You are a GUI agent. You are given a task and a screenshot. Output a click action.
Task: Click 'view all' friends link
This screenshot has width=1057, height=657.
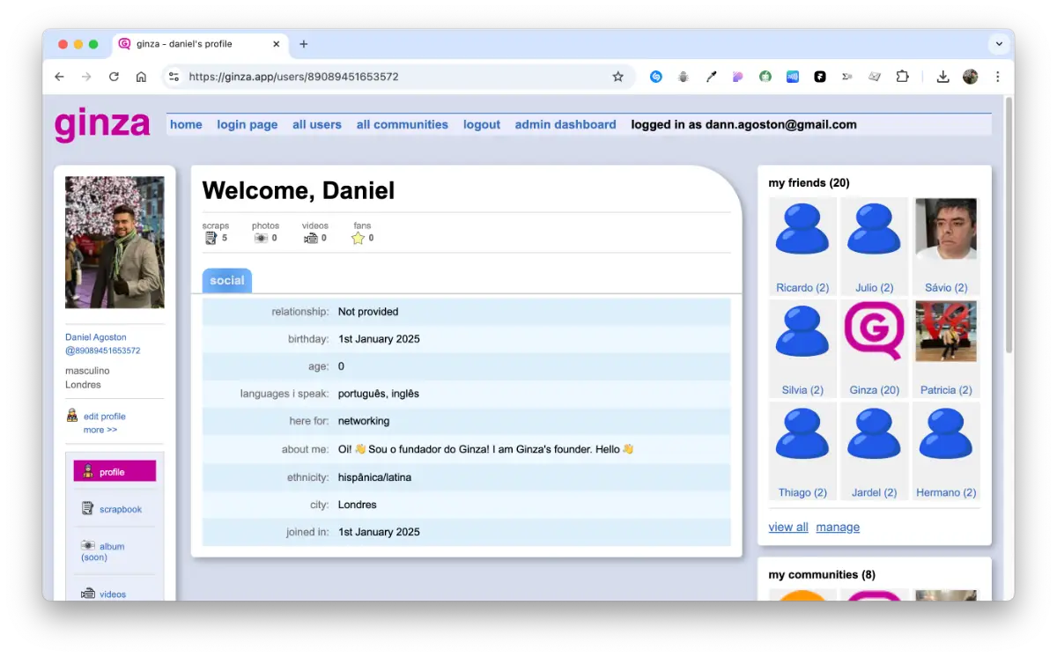coord(788,527)
